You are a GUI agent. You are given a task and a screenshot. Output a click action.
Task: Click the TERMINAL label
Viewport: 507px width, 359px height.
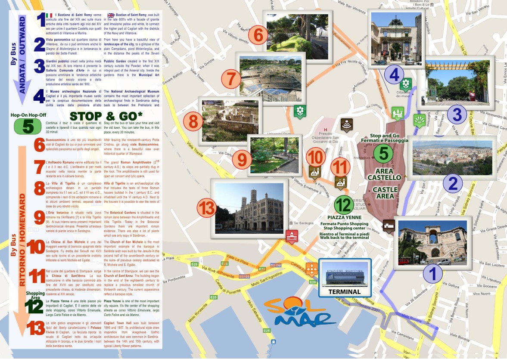coord(345,292)
